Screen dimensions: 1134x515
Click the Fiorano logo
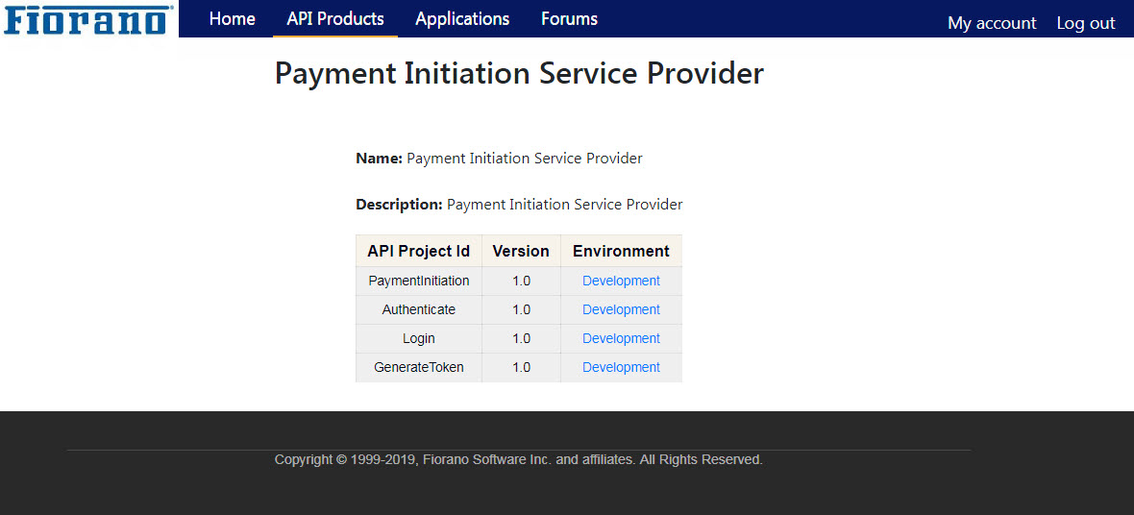88,19
